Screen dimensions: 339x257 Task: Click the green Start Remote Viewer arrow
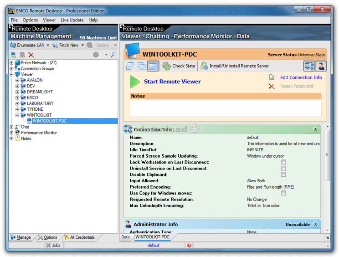coord(135,82)
